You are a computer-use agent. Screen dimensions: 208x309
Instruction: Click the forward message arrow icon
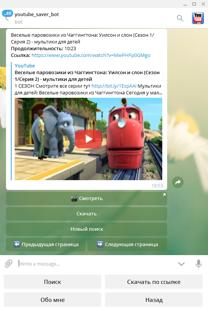(178, 182)
